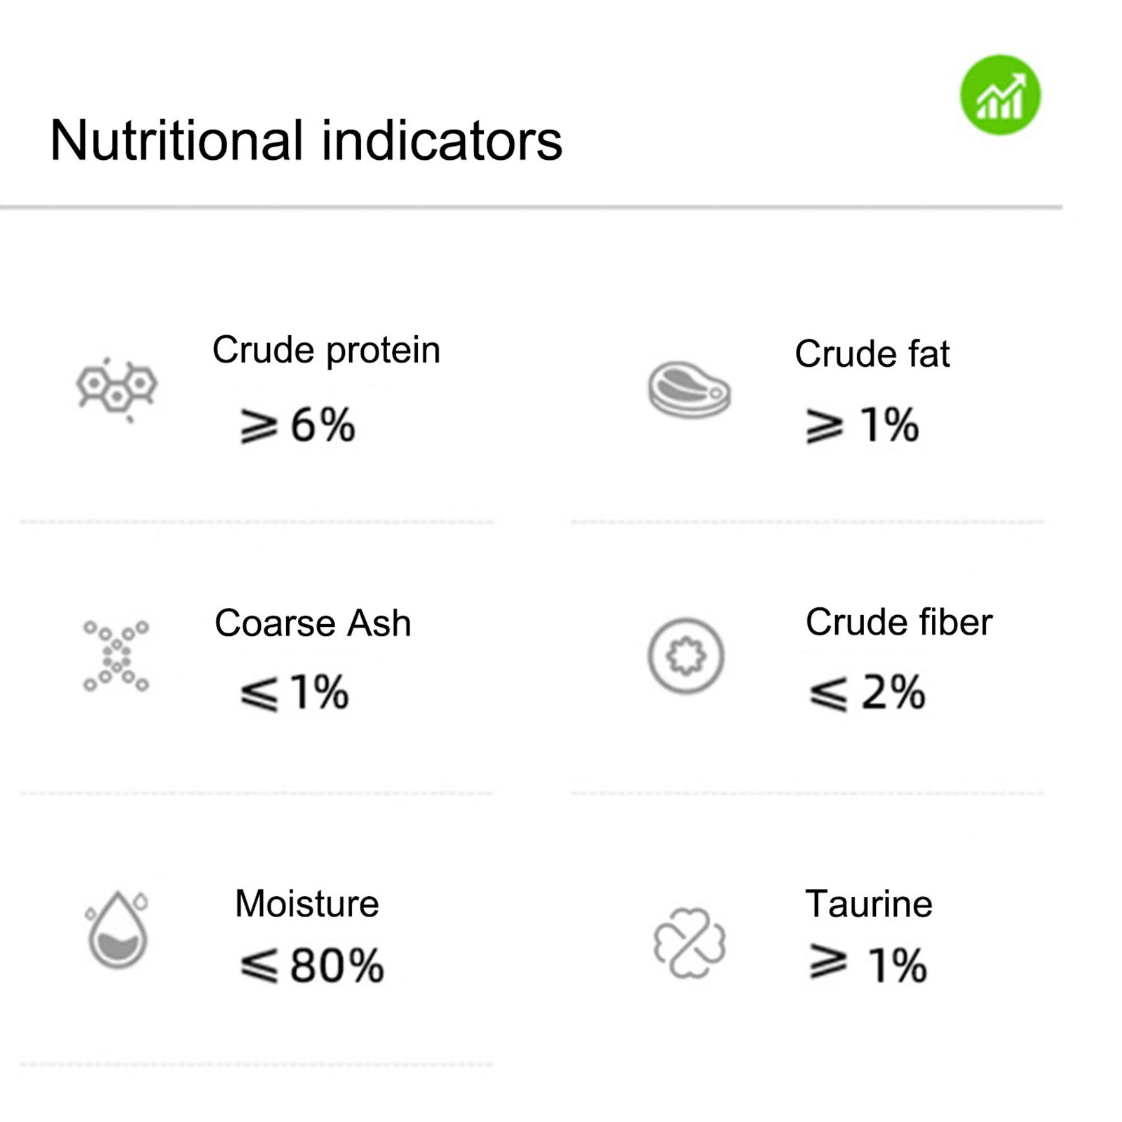Click the ≤80% moisture value

point(312,966)
